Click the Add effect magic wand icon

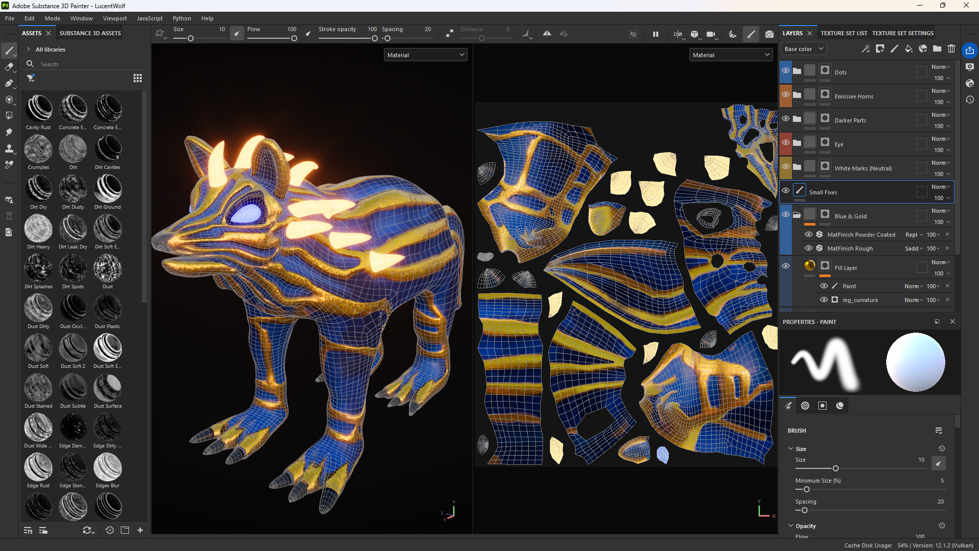click(x=865, y=49)
